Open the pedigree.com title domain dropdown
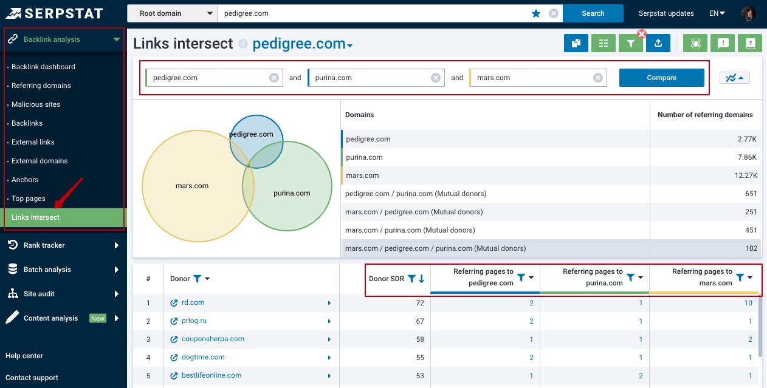This screenshot has height=388, width=767. tap(303, 44)
